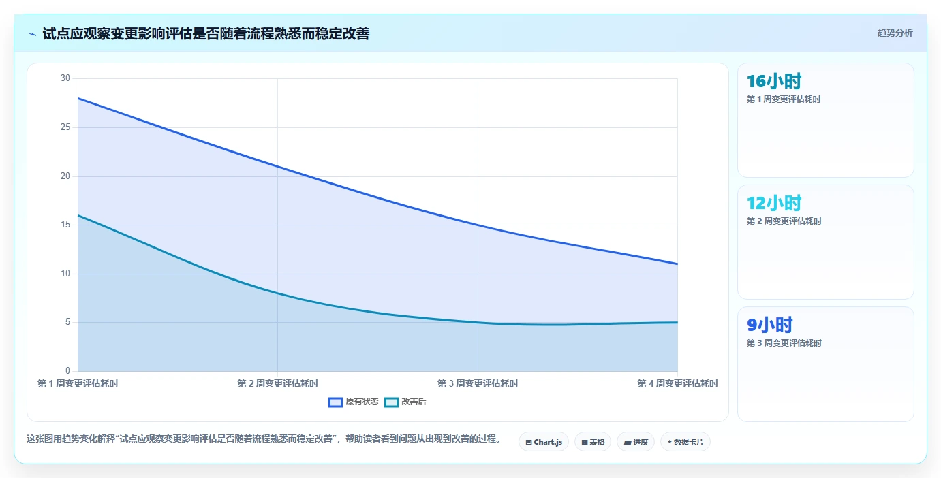This screenshot has width=941, height=478.
Task: Click the 12小时 value
Action: 774,204
